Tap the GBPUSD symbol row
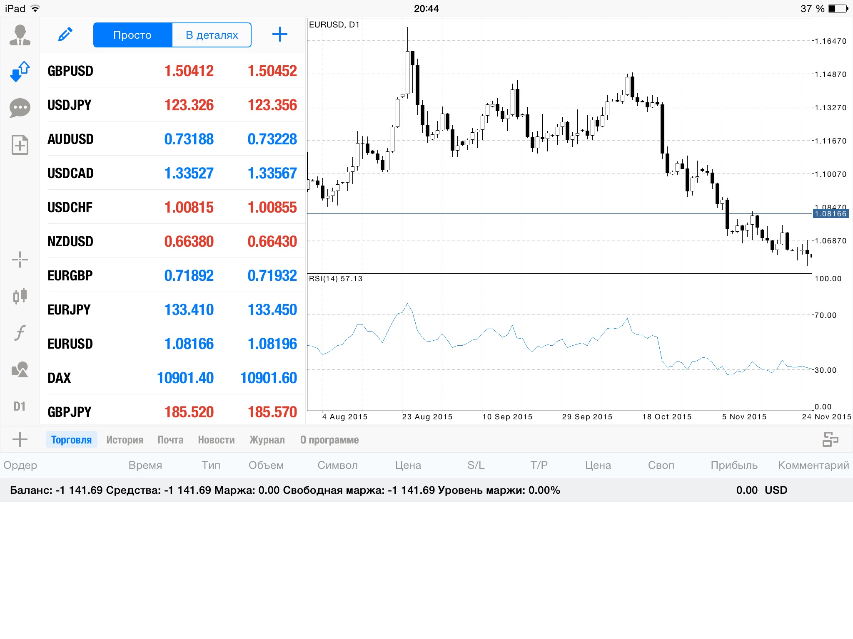This screenshot has width=853, height=639. point(172,71)
